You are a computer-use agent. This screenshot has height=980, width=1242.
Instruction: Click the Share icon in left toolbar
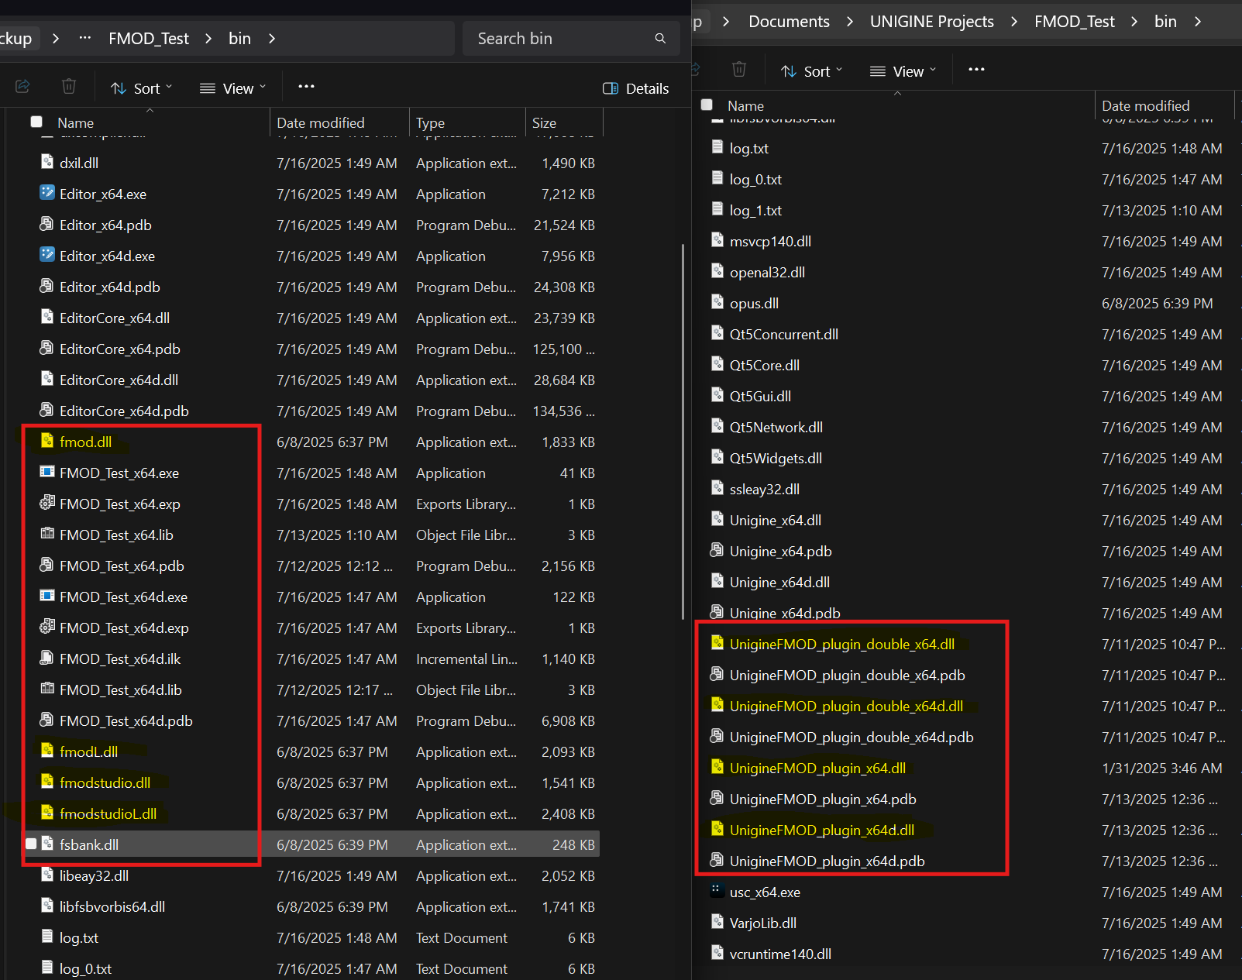(22, 87)
